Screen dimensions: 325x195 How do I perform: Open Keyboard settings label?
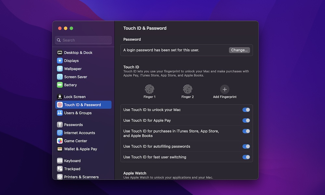(72, 161)
